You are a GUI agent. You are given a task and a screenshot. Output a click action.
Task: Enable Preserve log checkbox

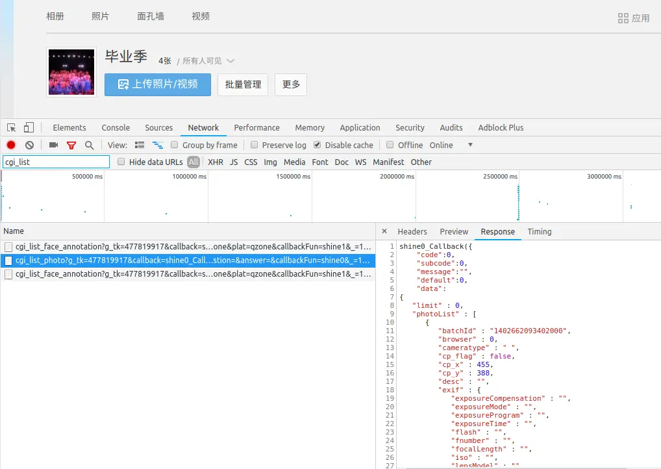click(254, 145)
